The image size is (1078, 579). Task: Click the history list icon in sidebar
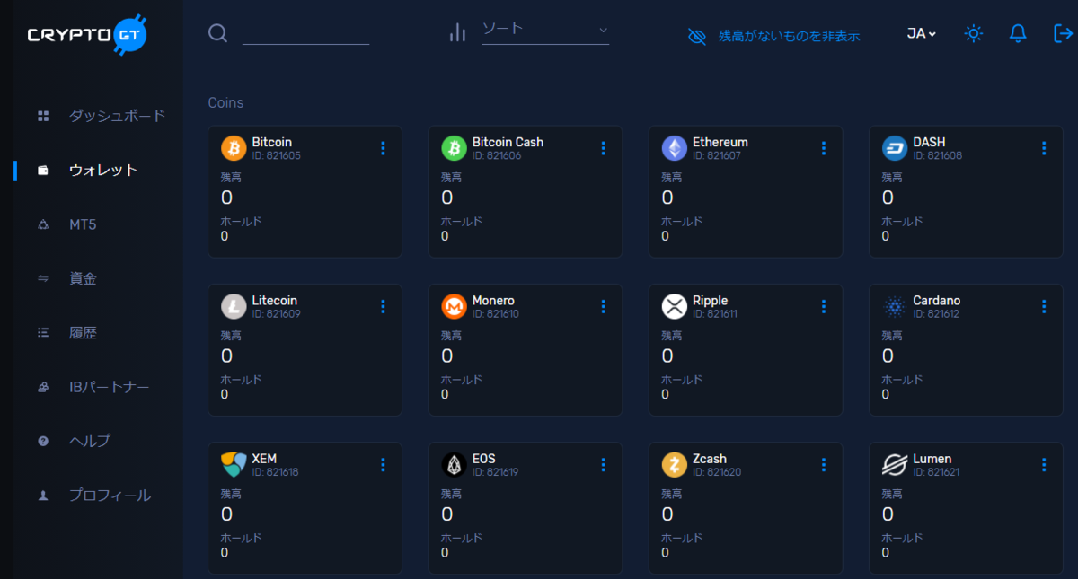(42, 332)
